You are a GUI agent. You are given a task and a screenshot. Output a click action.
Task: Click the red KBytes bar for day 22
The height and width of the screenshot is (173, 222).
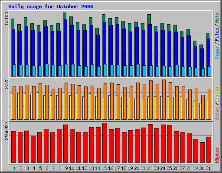150,144
